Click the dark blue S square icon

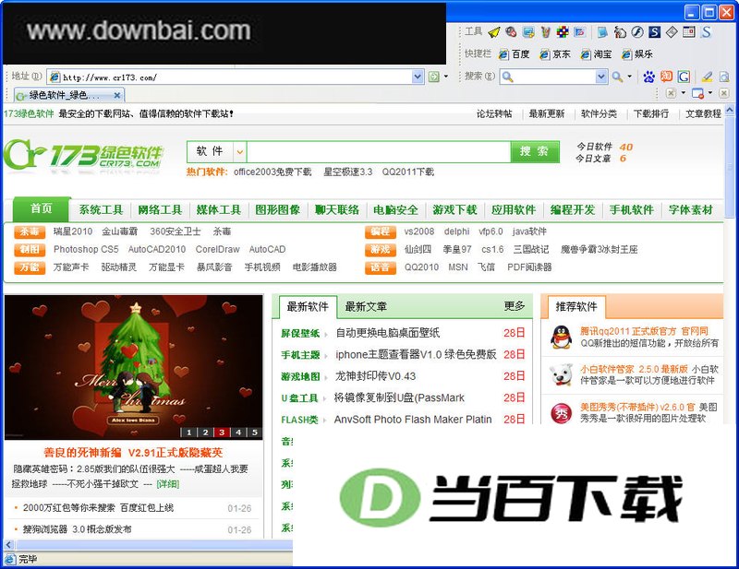[655, 32]
